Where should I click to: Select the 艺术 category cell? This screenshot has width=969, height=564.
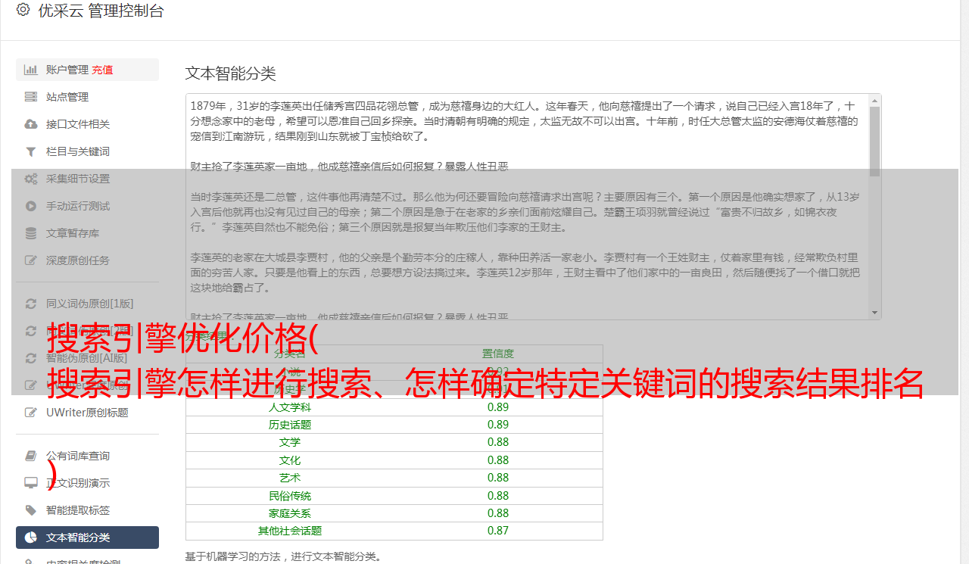coord(290,478)
